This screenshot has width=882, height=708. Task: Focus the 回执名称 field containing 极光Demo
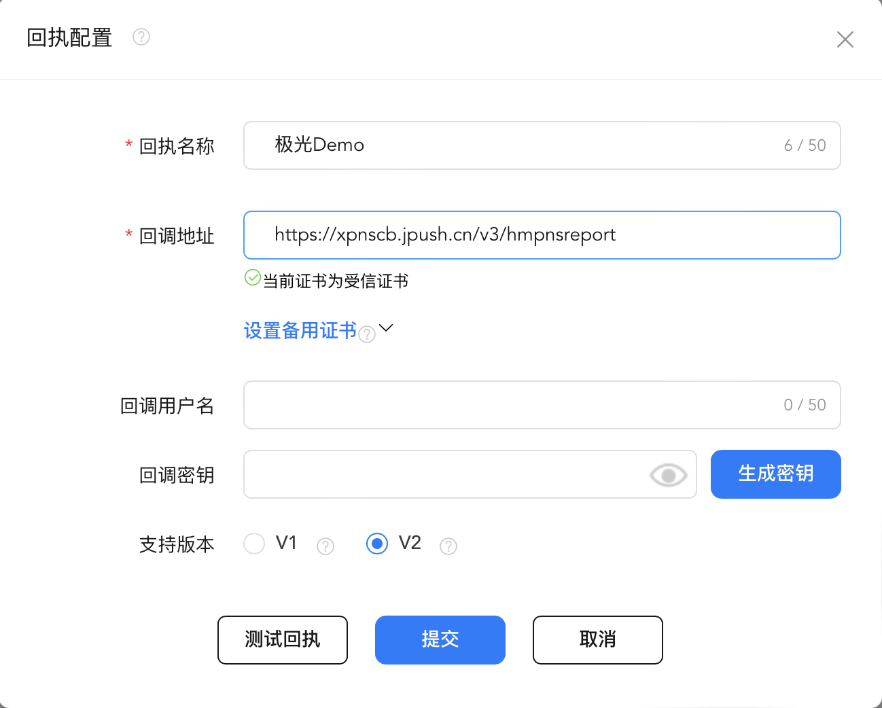(x=516, y=145)
